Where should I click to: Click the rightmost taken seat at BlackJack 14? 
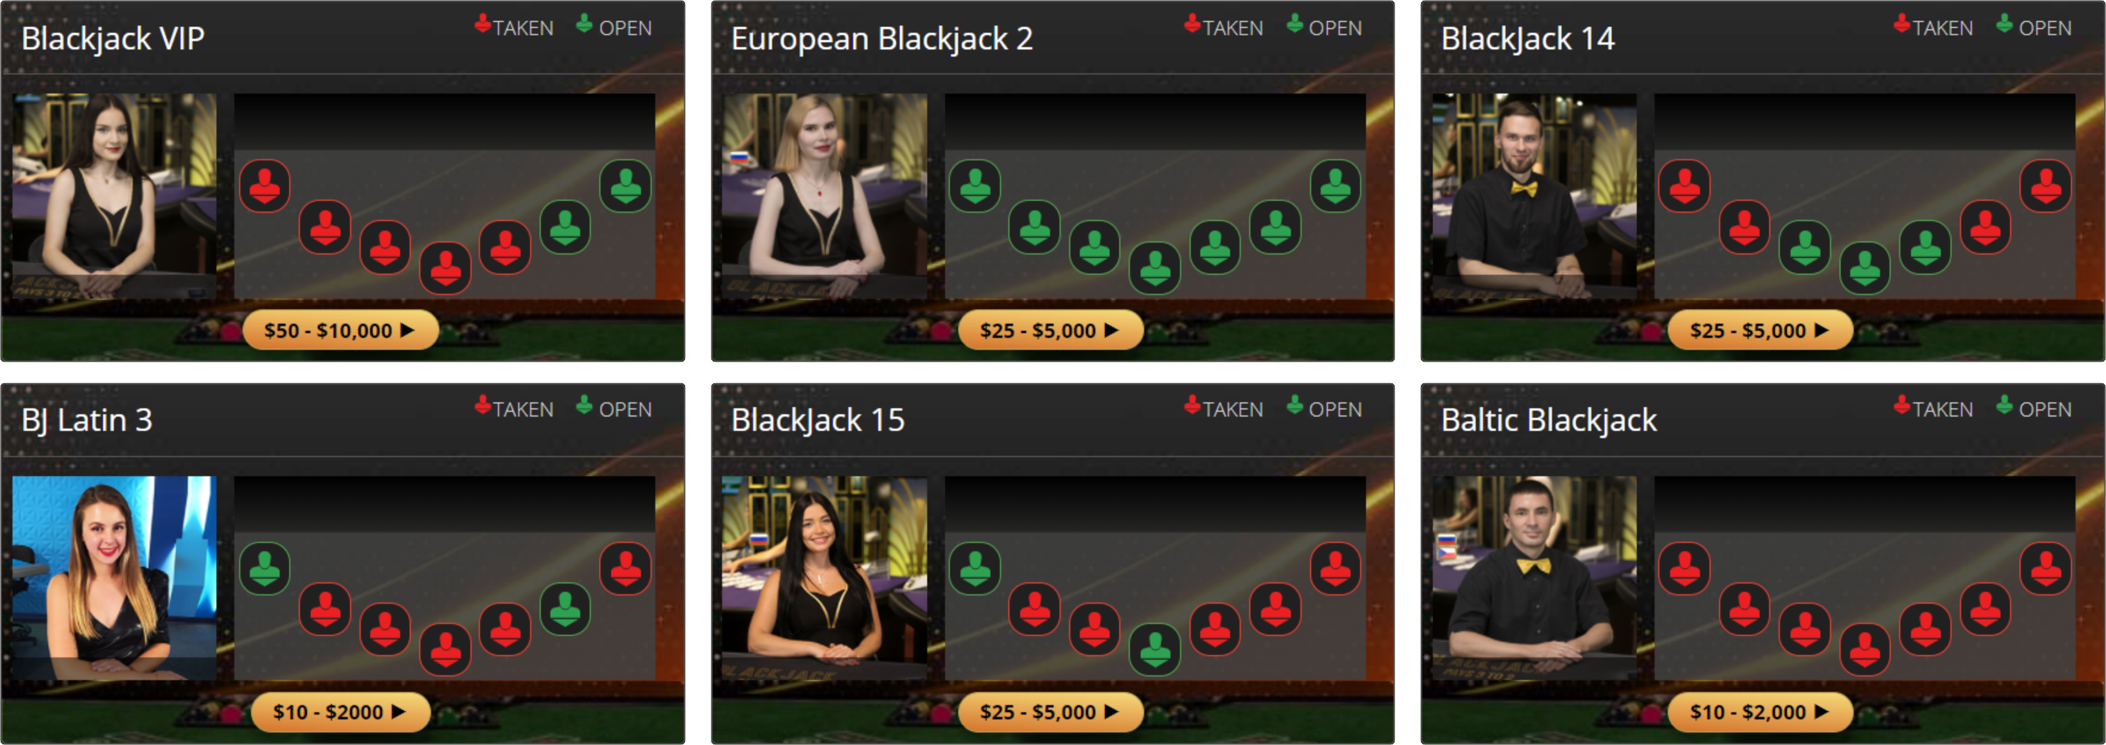coord(2046,186)
